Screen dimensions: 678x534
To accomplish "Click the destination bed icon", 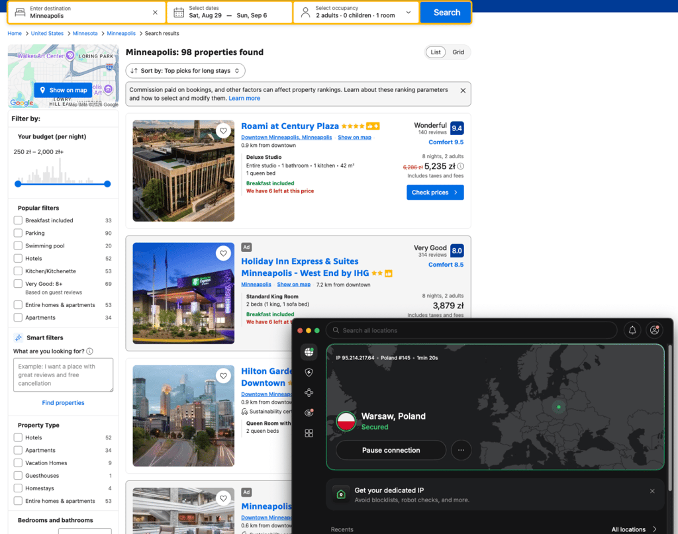I will [x=20, y=12].
